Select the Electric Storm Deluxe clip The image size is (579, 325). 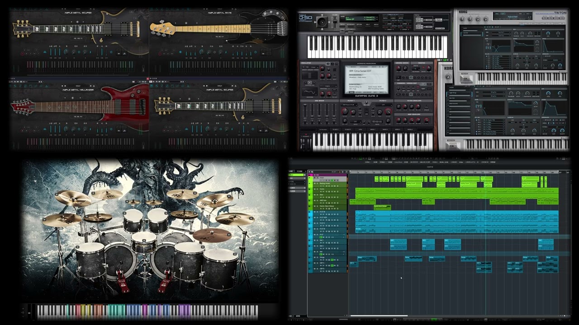[382, 207]
